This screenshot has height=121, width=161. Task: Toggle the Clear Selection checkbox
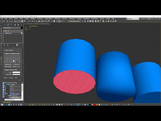(5, 50)
